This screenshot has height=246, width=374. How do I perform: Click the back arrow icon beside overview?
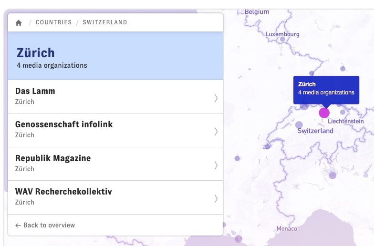[x=18, y=225]
